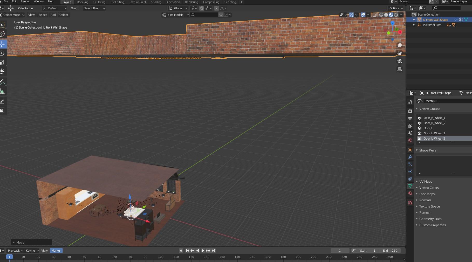472x262 pixels.
Task: Click the current frame number field
Action: click(340, 251)
